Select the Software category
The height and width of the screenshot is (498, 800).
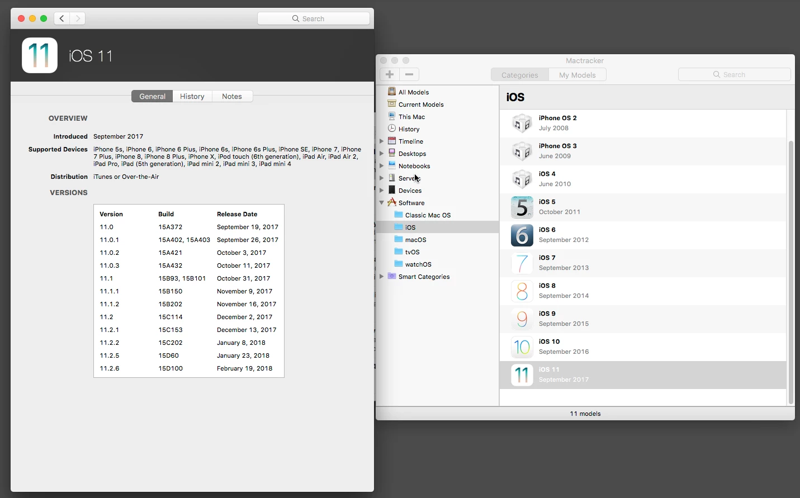point(406,203)
